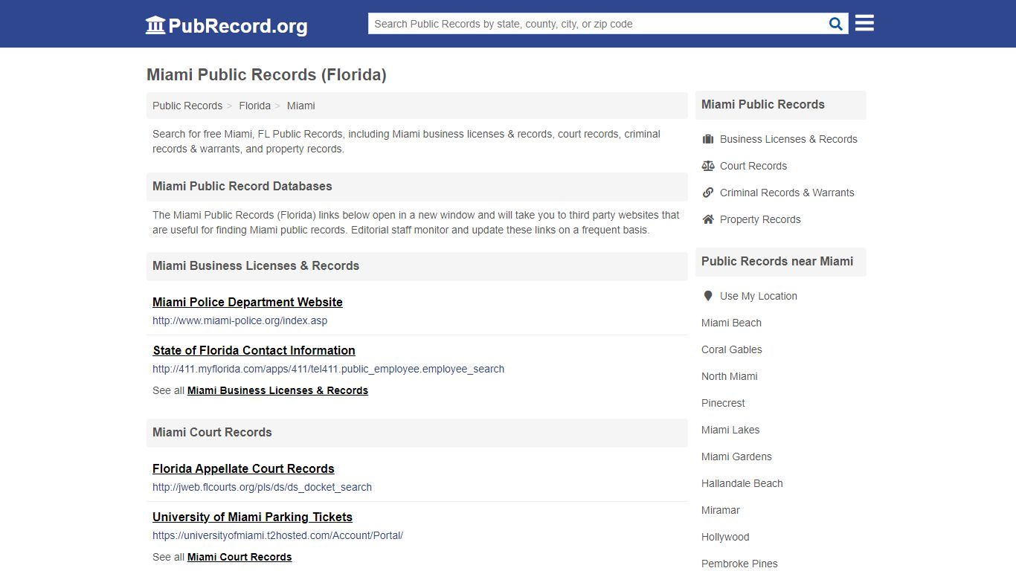
Task: Choose Use My Location option
Action: tap(759, 296)
